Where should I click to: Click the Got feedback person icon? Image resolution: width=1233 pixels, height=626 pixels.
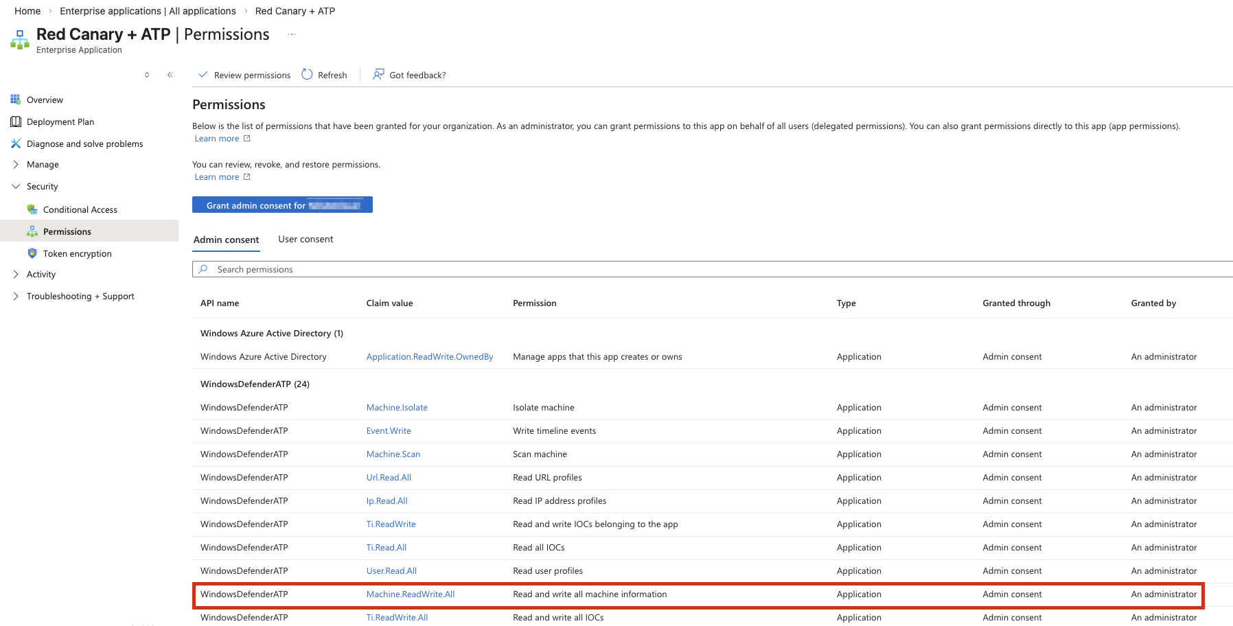click(x=378, y=74)
